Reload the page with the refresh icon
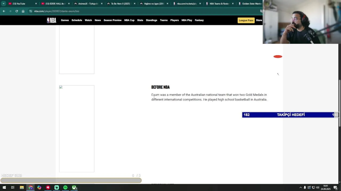 coord(17,11)
